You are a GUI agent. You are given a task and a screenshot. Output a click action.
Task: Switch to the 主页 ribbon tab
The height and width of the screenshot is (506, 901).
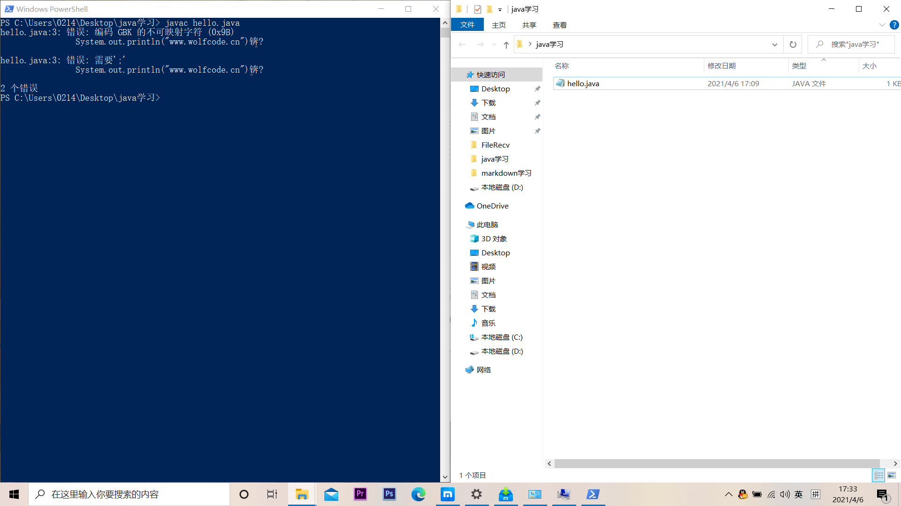pyautogui.click(x=499, y=25)
